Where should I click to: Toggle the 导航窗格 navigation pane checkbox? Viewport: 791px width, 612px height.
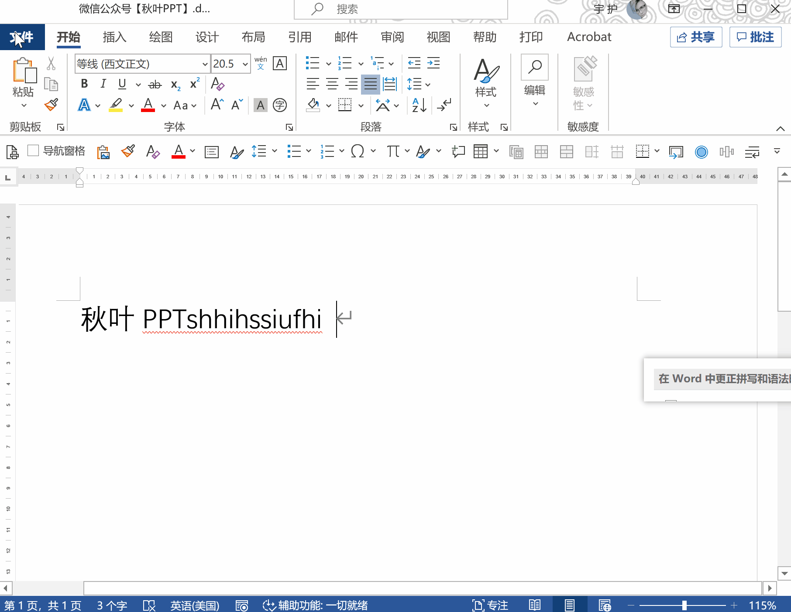[33, 151]
